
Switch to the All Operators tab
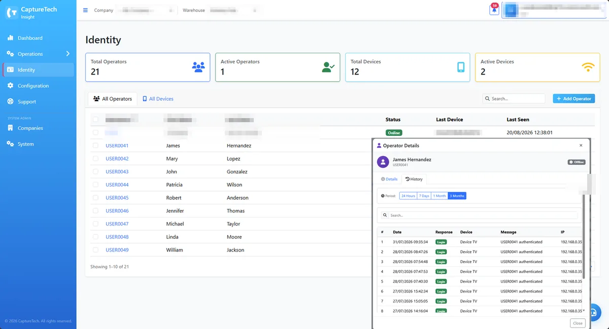pyautogui.click(x=112, y=99)
